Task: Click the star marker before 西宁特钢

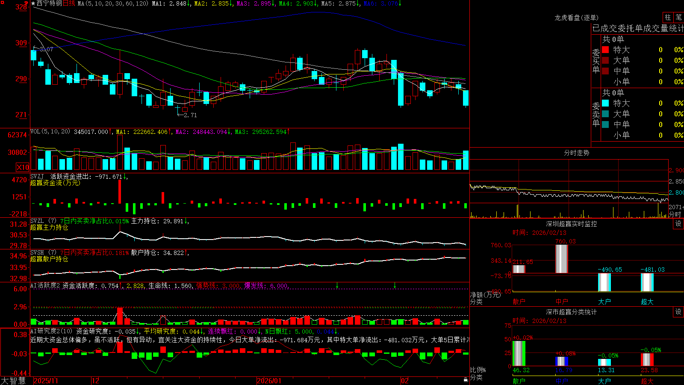Action: [x=33, y=3]
